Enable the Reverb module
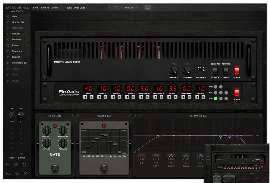The image size is (270, 183). pos(8,81)
